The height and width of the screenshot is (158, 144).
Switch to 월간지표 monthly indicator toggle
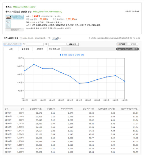click(133, 44)
